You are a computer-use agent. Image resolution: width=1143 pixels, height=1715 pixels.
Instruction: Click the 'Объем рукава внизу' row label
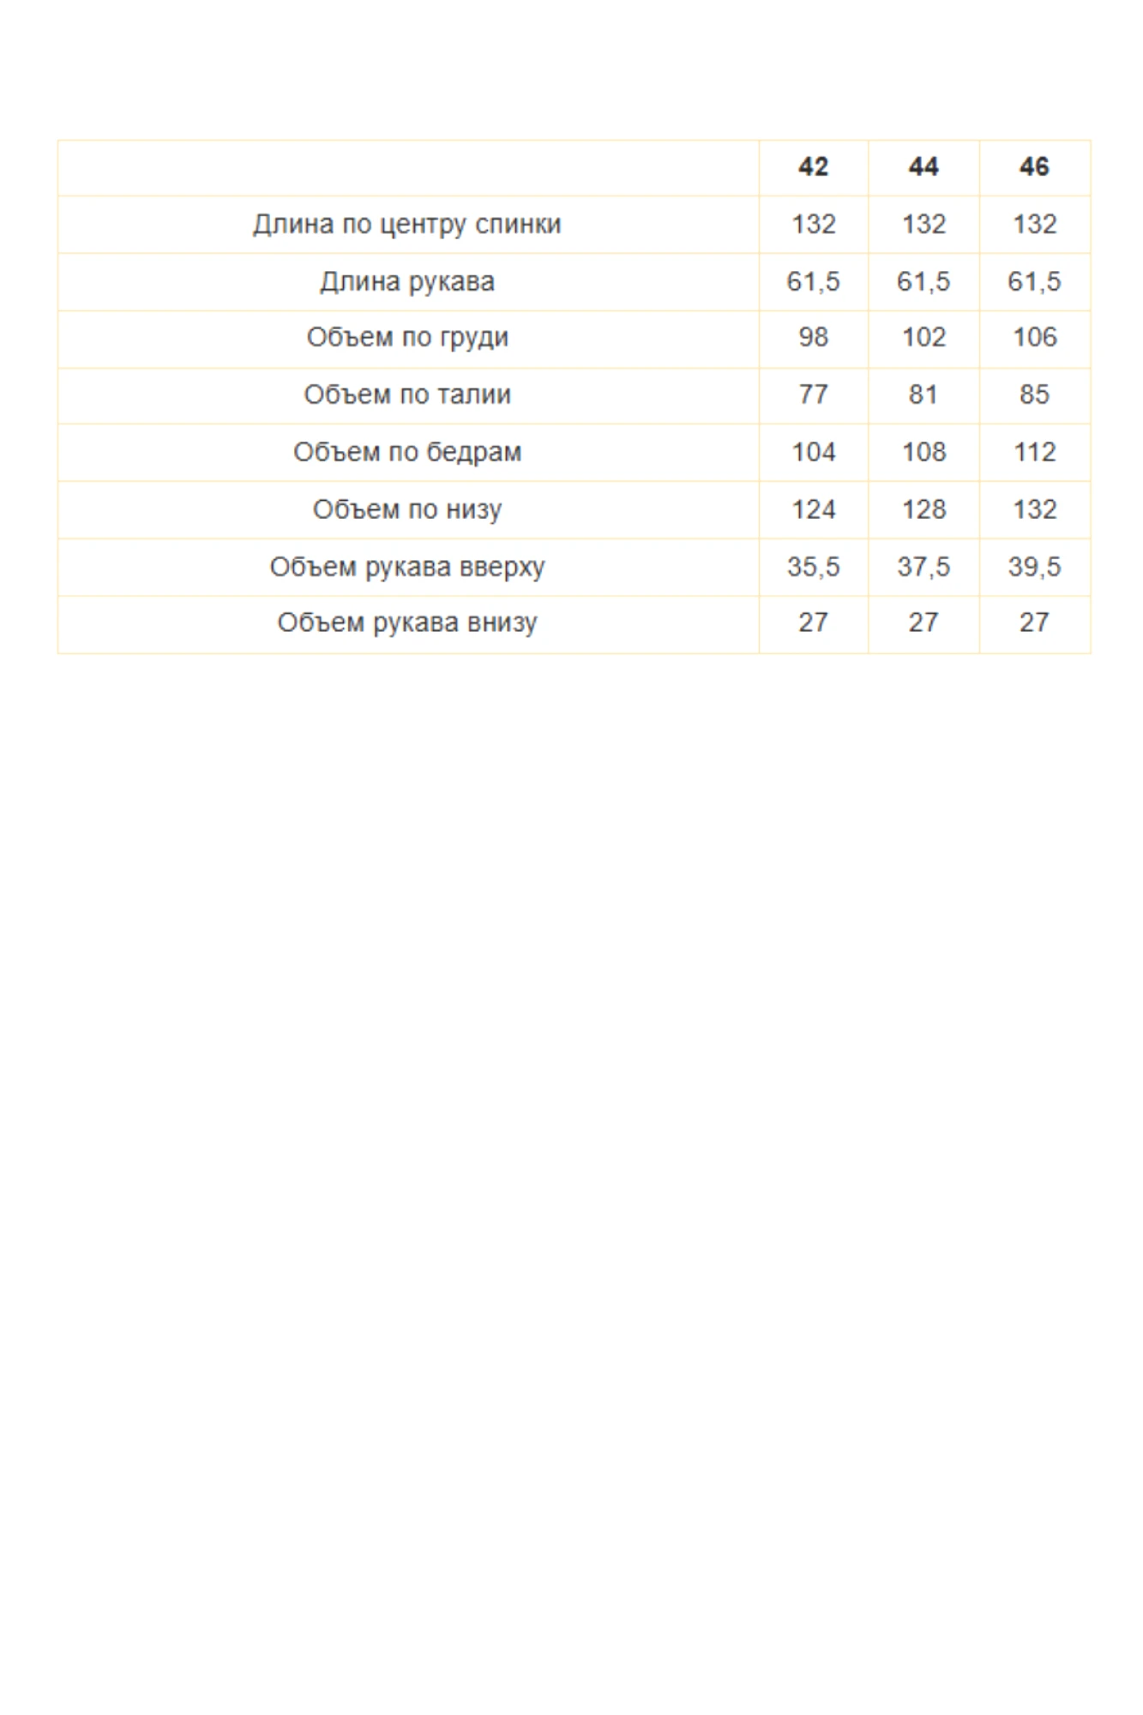[x=407, y=623]
